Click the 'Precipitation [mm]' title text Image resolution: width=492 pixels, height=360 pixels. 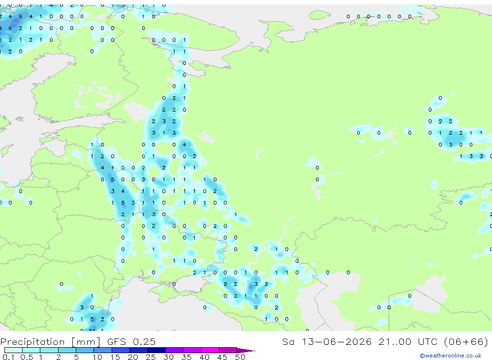point(50,342)
